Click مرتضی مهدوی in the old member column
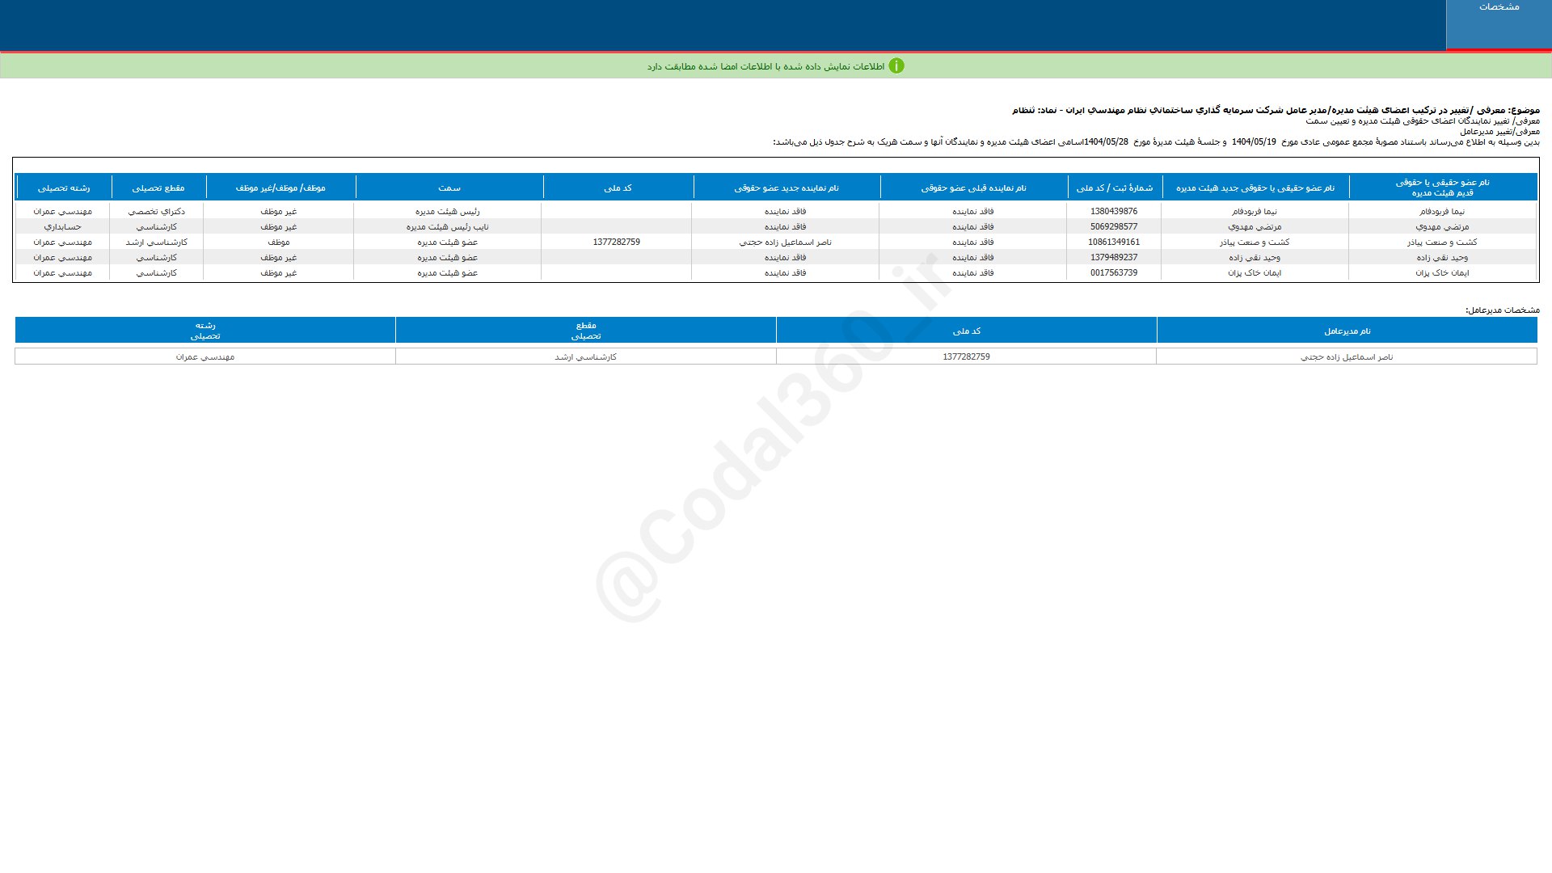Image resolution: width=1552 pixels, height=873 pixels. click(1442, 227)
